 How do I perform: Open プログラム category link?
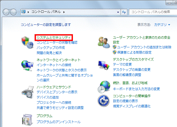pyautogui.click(x=45, y=116)
